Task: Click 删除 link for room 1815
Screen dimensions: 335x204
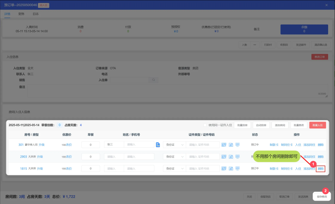Action: point(321,169)
